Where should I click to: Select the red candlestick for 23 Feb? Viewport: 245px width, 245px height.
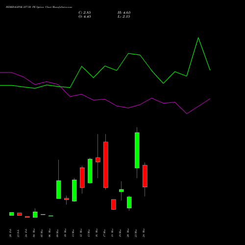point(20,214)
